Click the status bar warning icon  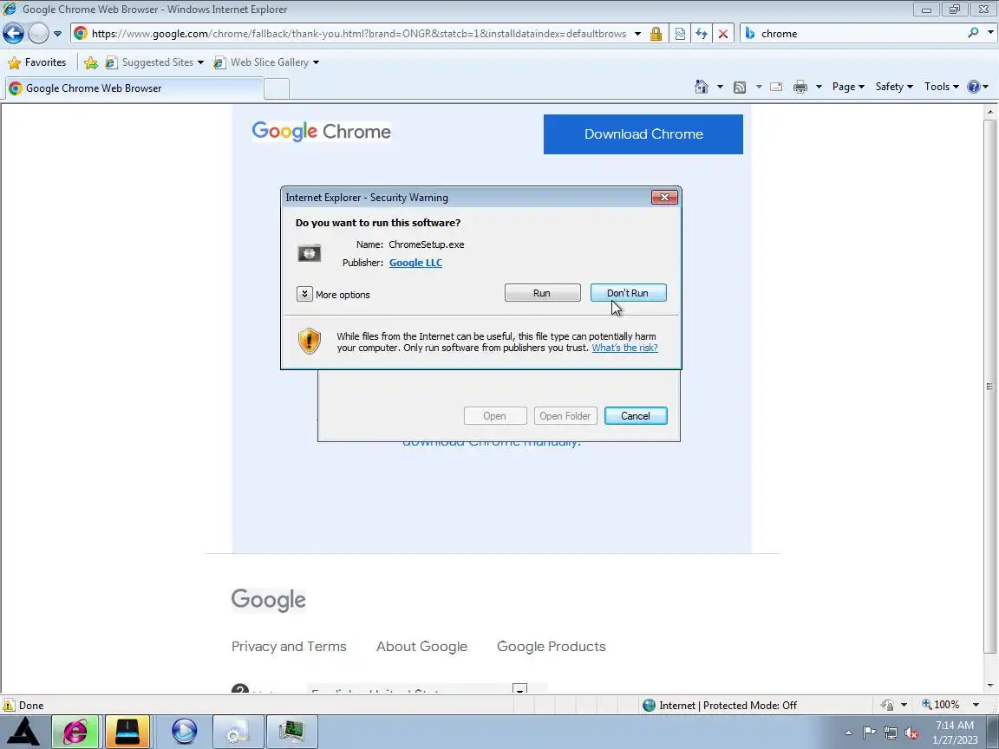point(9,705)
